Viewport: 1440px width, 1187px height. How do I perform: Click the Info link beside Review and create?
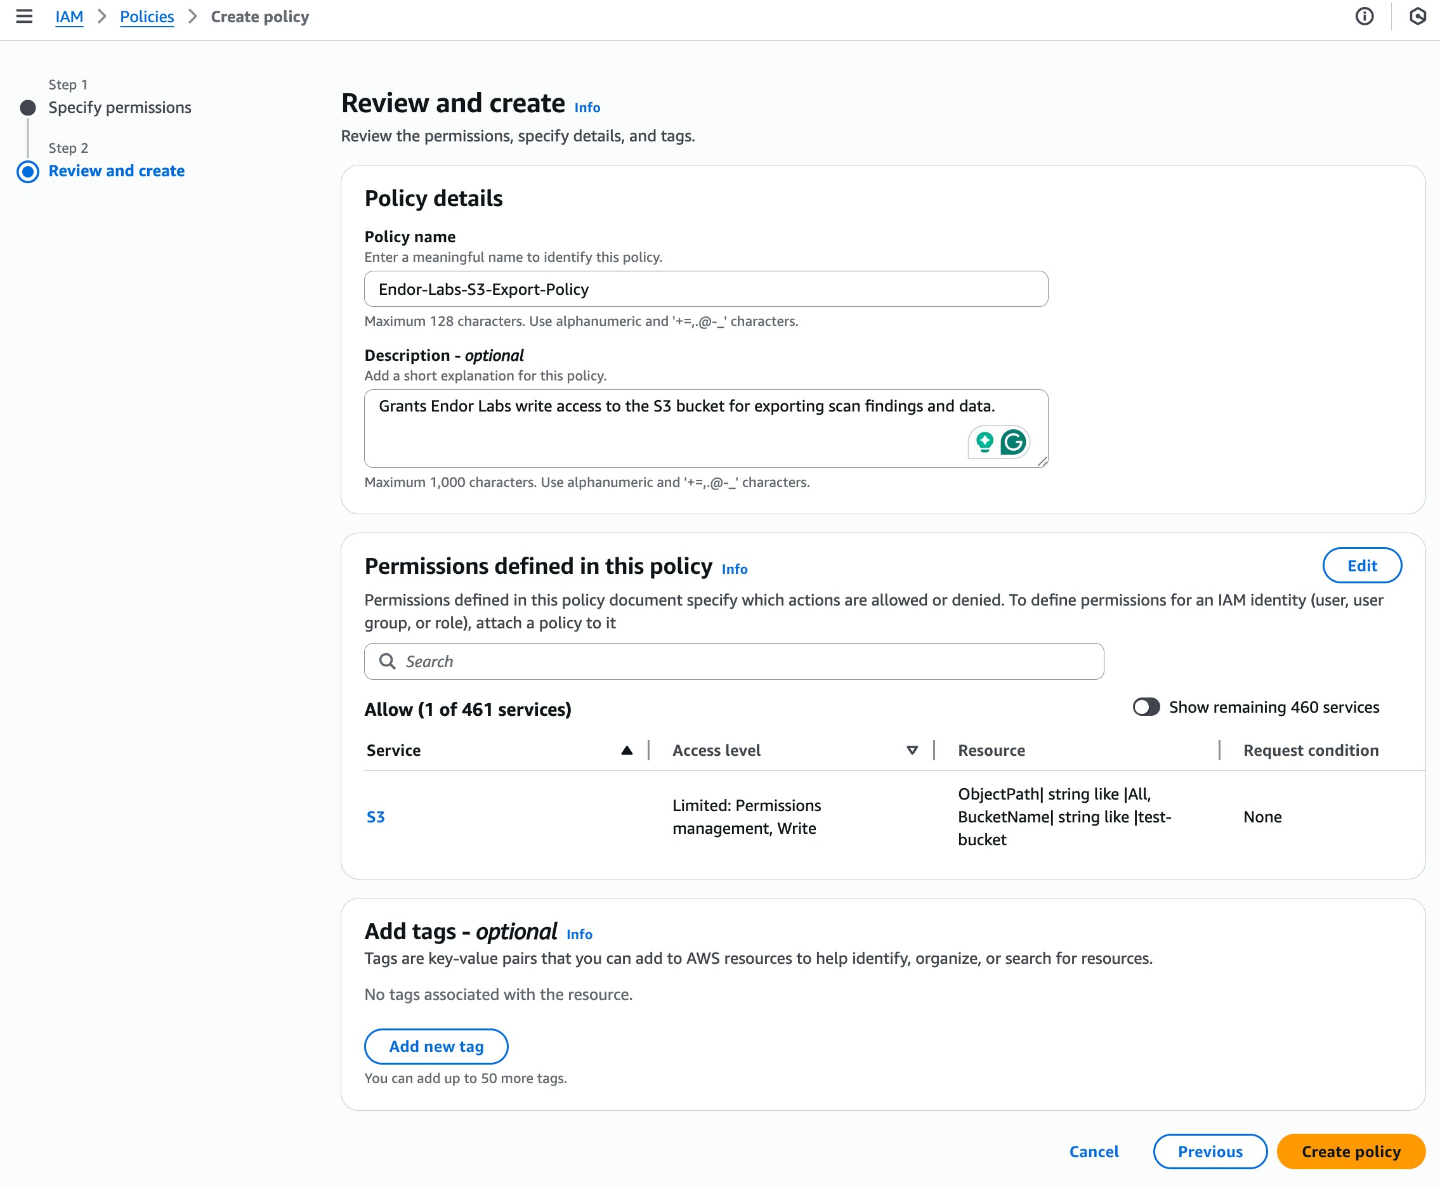(x=586, y=107)
